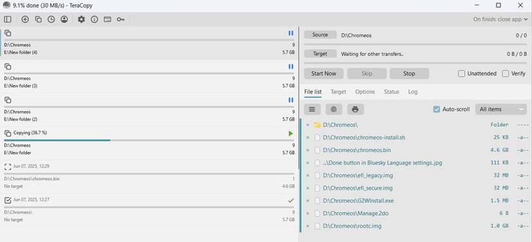Switch to the Status tab
This screenshot has height=242, width=532.
click(x=391, y=92)
